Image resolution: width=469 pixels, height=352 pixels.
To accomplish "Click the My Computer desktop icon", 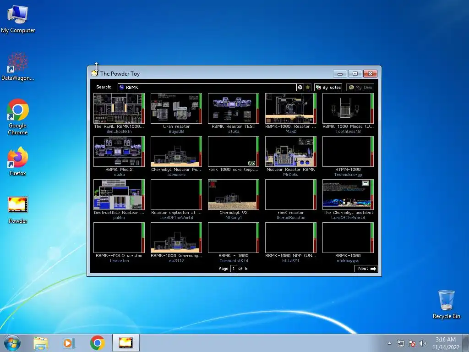I will point(18,19).
